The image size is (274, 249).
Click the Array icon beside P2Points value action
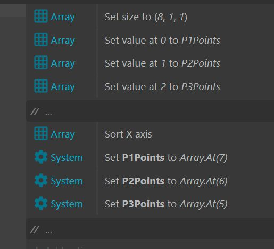(x=41, y=62)
